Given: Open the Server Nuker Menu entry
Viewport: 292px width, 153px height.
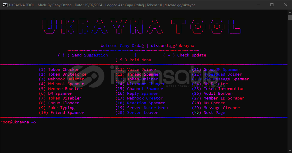Looking at the screenshot, I should click(x=142, y=108).
